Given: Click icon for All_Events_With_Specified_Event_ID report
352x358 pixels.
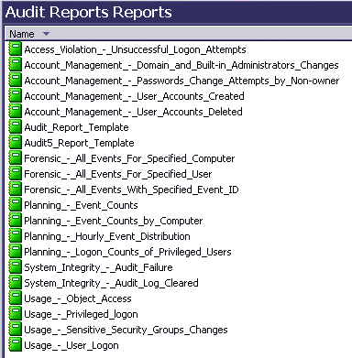Looking at the screenshot, I should coord(15,190).
